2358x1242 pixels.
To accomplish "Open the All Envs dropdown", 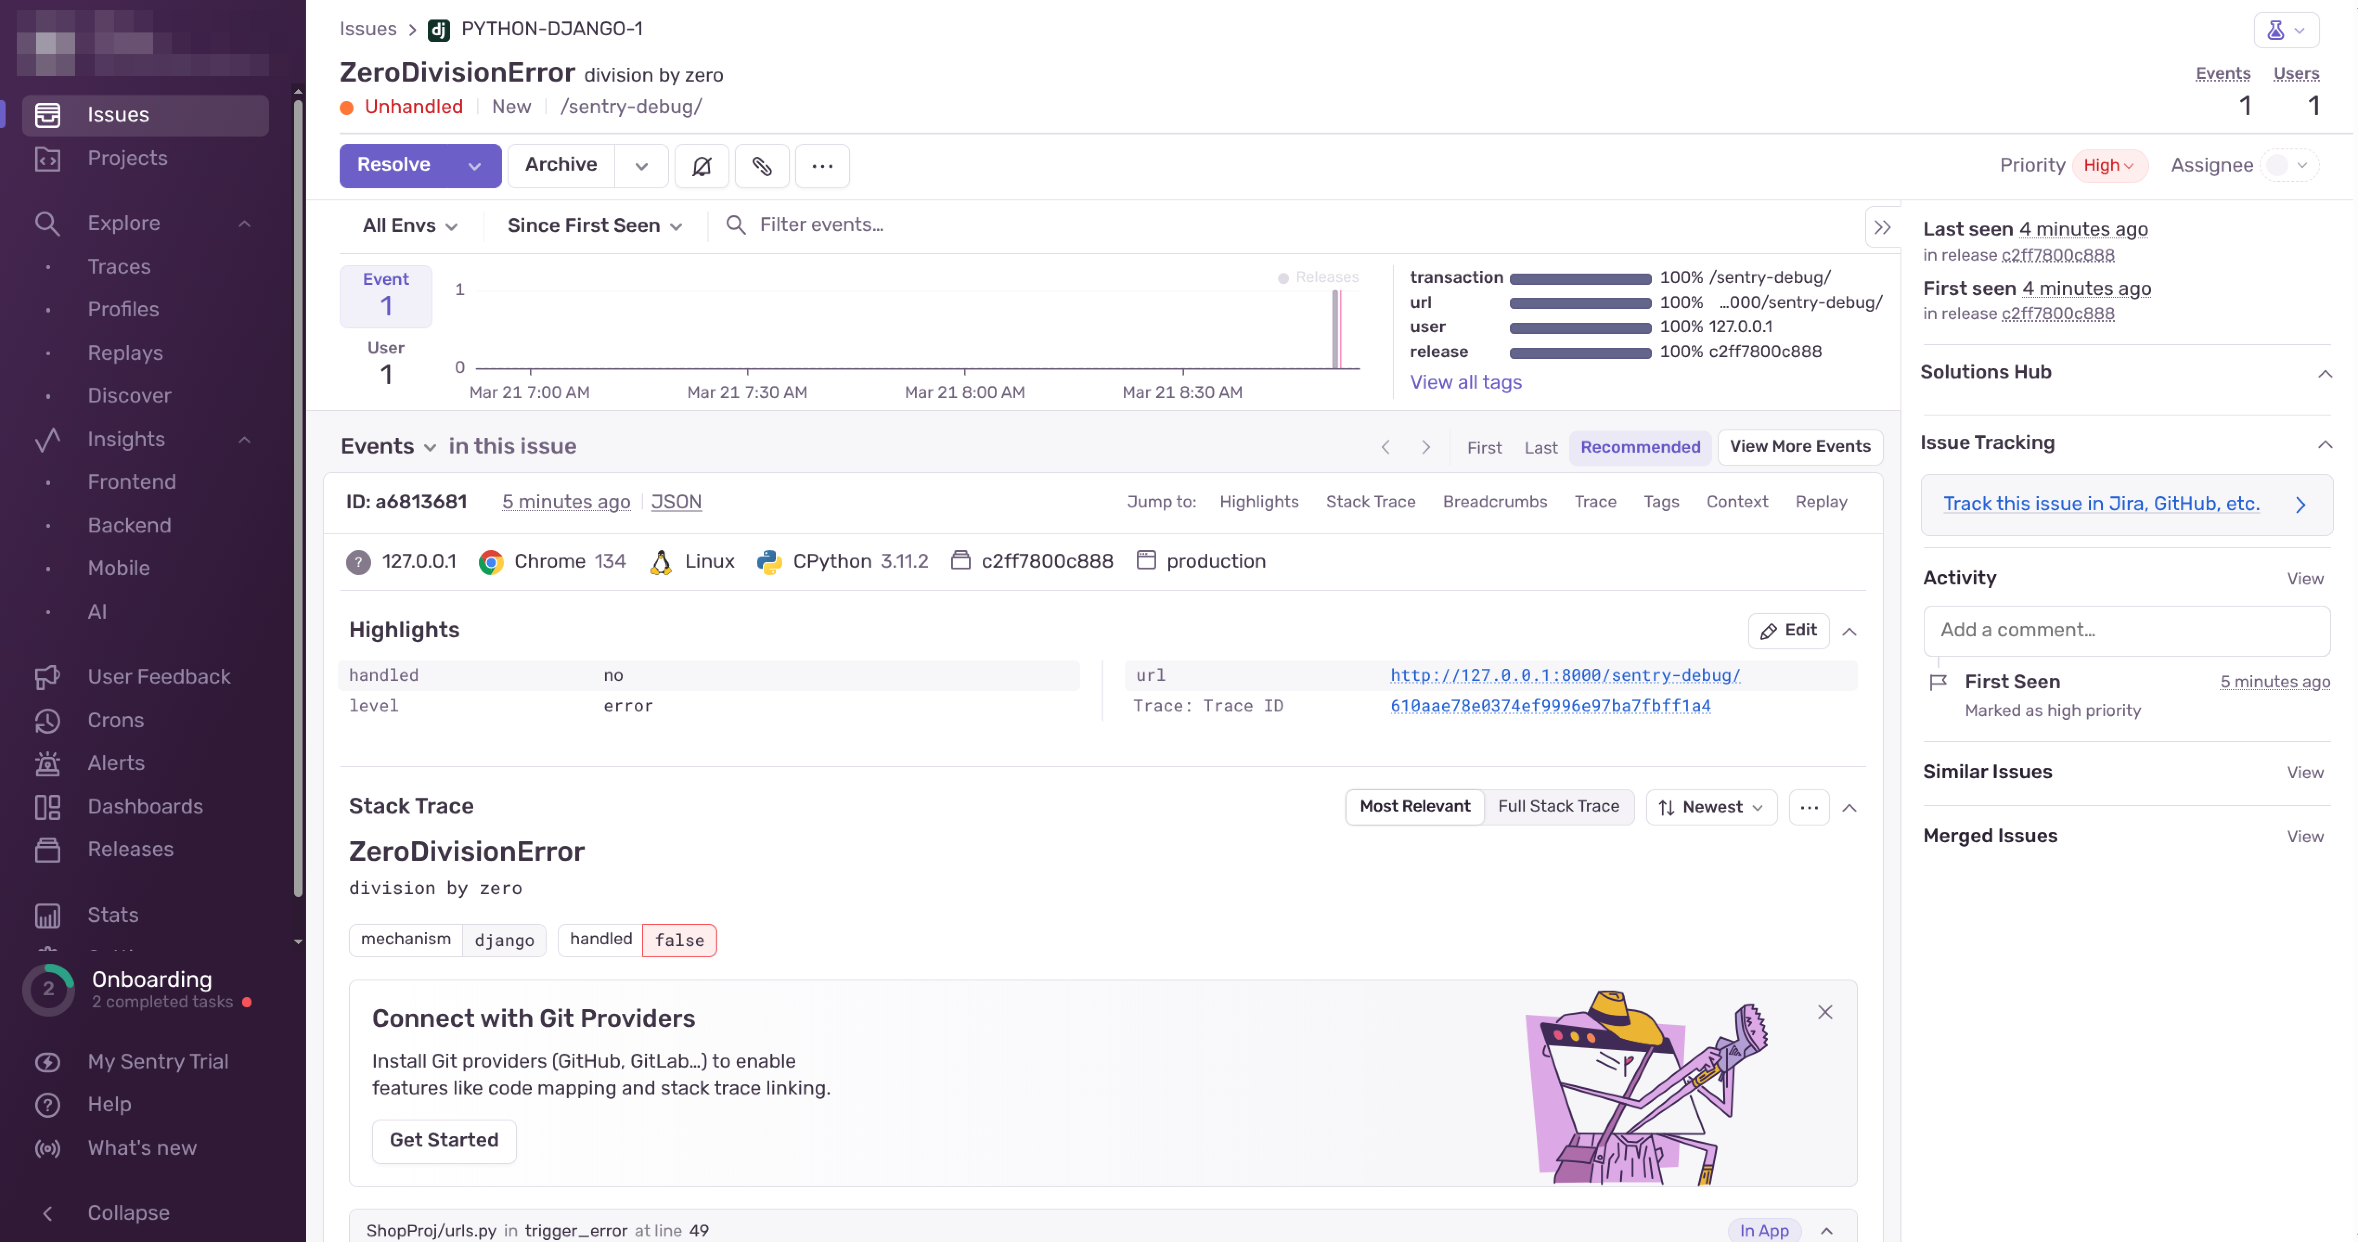I will [409, 225].
